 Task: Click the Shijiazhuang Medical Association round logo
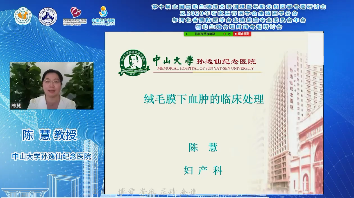tap(23, 16)
